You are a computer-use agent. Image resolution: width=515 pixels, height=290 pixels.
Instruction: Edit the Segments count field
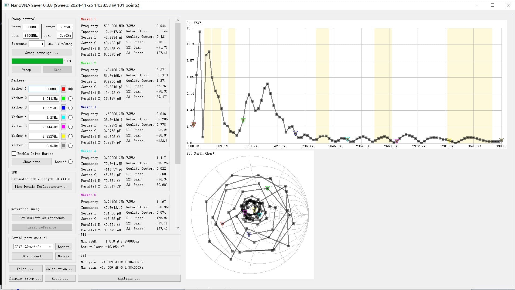click(37, 44)
